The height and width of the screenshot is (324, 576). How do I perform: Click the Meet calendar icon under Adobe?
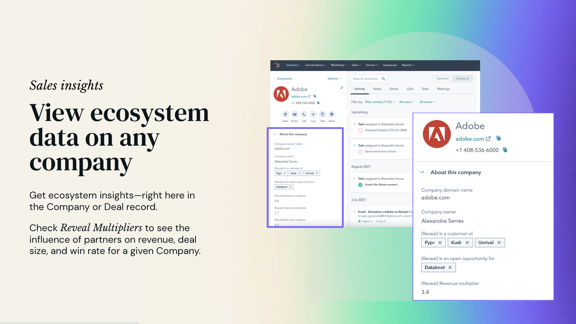pyautogui.click(x=332, y=114)
